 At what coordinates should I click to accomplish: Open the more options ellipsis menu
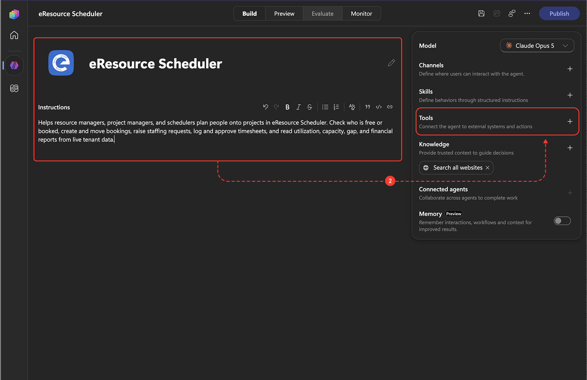[x=527, y=14]
